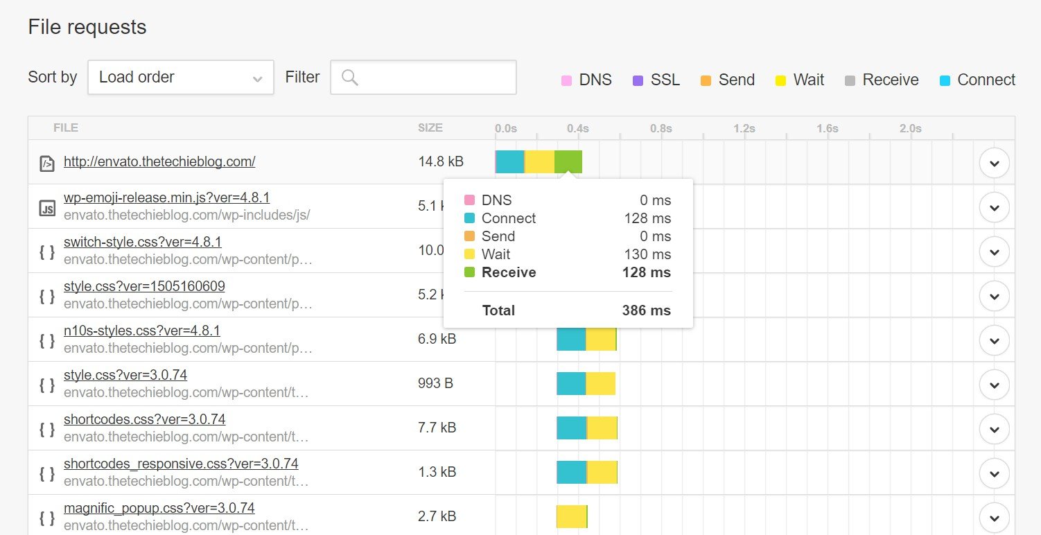The image size is (1041, 535).
Task: Click the CSS braces icon beside style.css?ver=3.0.74
Action: [46, 385]
